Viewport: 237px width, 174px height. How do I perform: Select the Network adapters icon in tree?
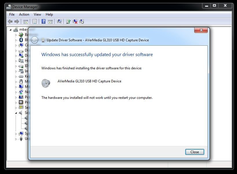point(21,92)
